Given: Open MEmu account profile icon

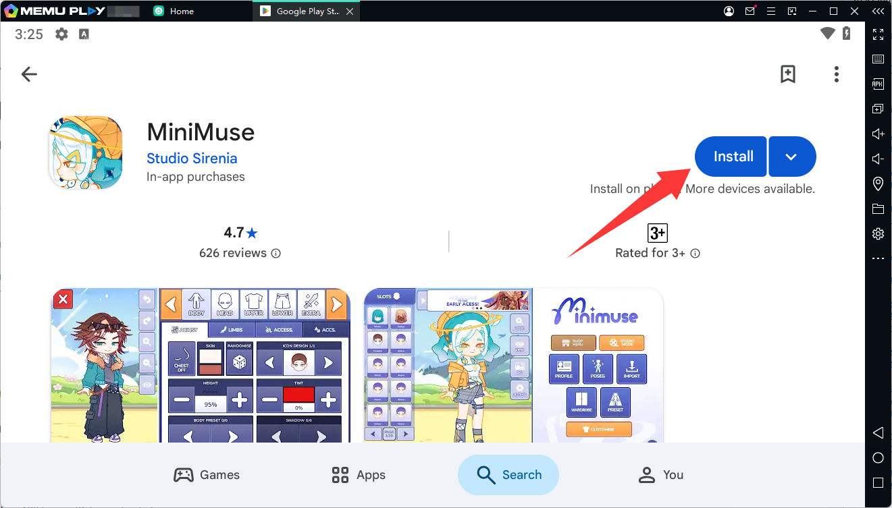Looking at the screenshot, I should coord(729,11).
